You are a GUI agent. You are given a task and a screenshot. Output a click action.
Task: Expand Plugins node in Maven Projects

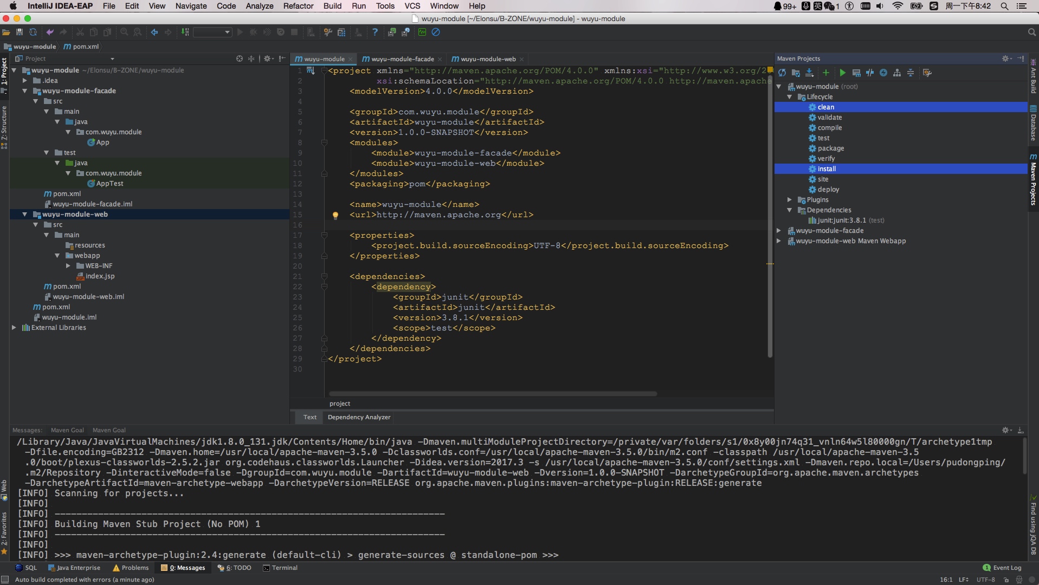tap(790, 200)
